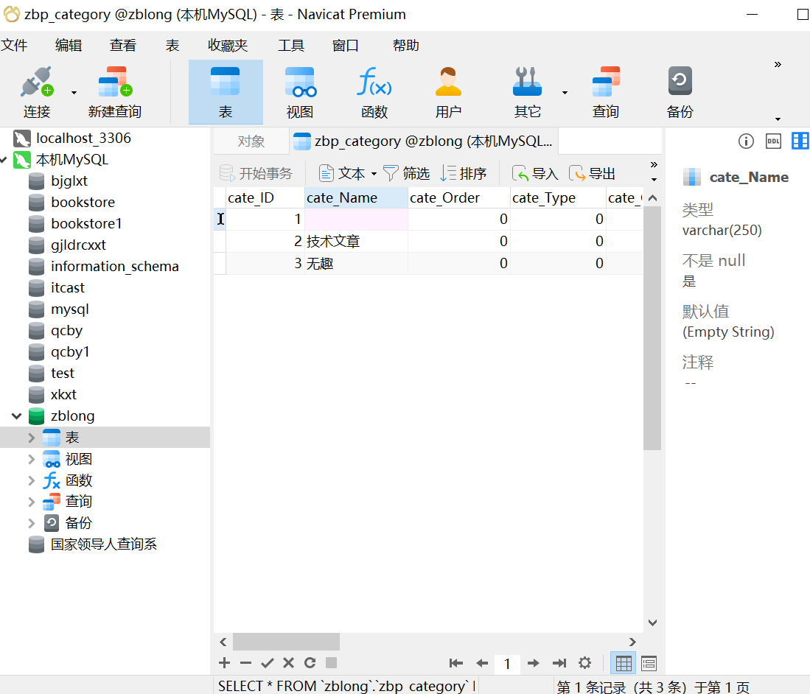This screenshot has width=810, height=694.
Task: Click the discard changes X icon
Action: [289, 662]
